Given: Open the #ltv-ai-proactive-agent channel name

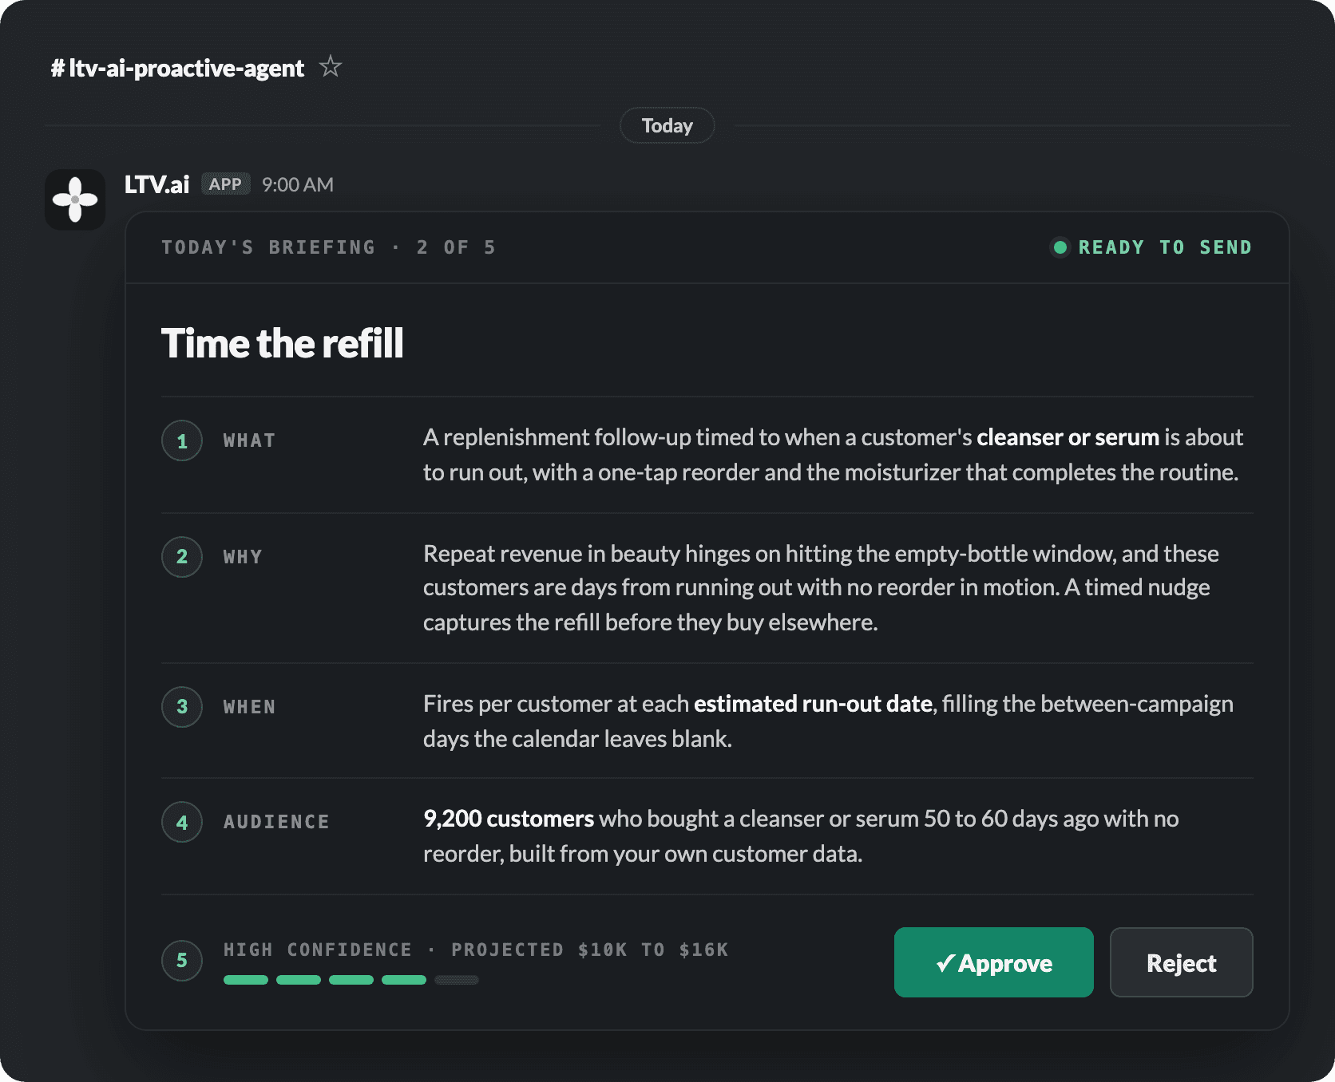Looking at the screenshot, I should click(x=177, y=68).
